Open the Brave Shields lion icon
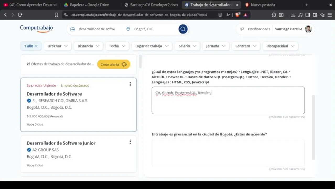 coord(237,15)
